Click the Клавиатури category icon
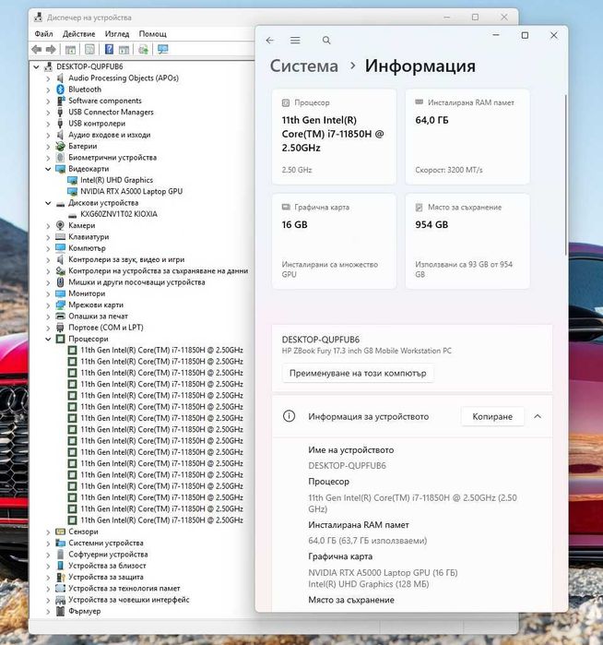Image resolution: width=603 pixels, height=645 pixels. coord(61,237)
